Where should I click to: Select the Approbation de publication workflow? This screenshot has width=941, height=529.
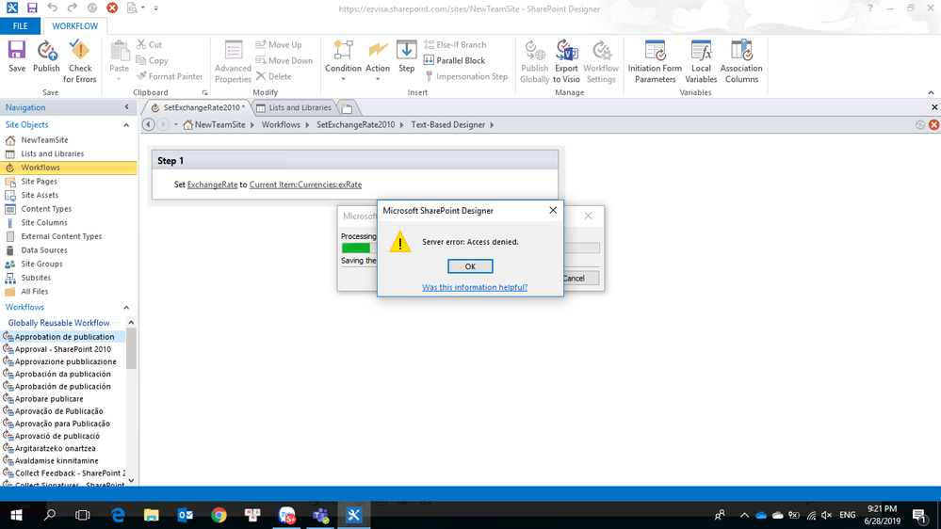point(64,336)
